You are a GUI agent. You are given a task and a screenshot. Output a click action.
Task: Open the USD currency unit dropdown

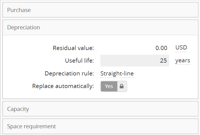click(x=181, y=48)
